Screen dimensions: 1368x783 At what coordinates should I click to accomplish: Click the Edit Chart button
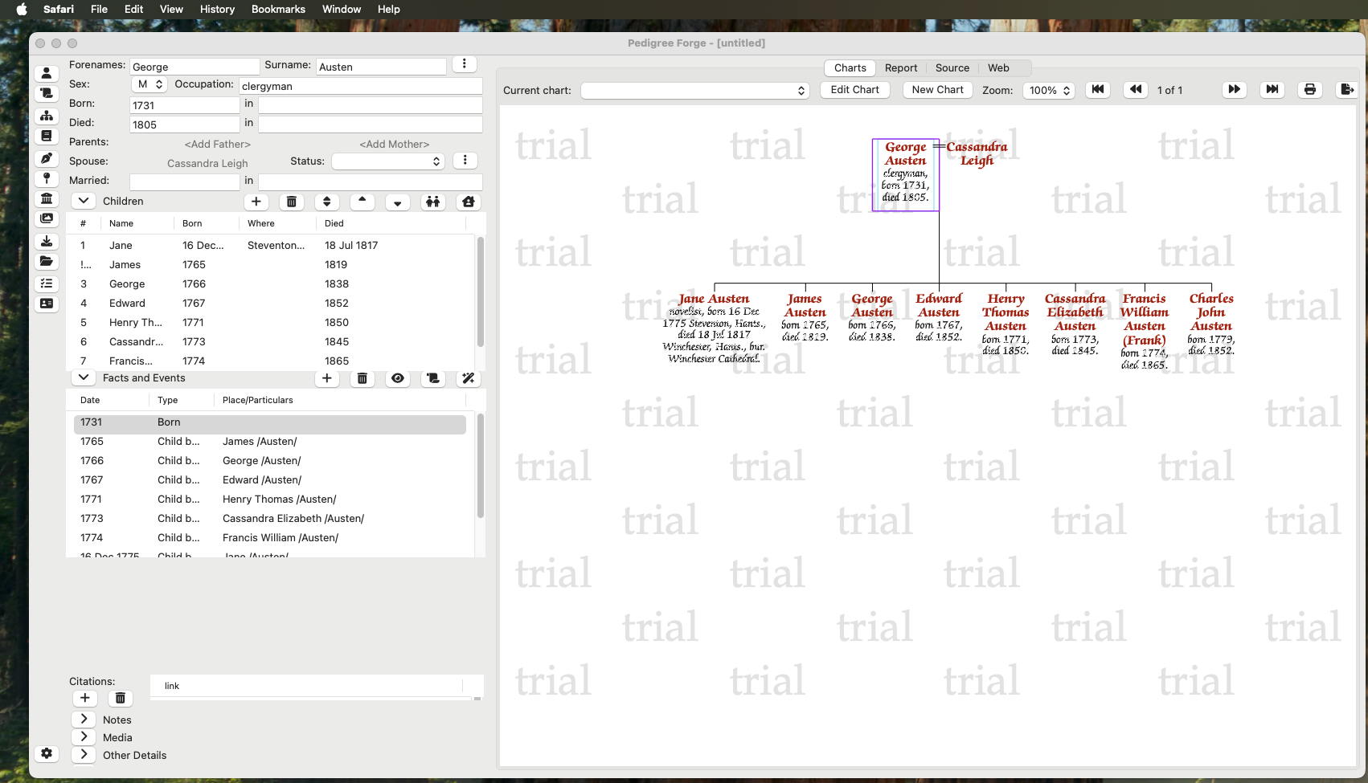854,90
